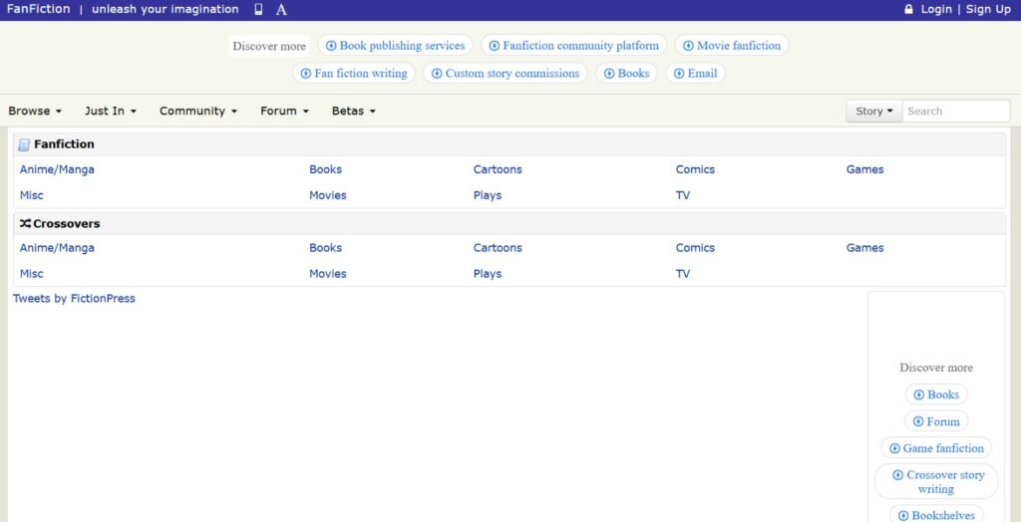
Task: Click the Sign Up link
Action: 987,10
